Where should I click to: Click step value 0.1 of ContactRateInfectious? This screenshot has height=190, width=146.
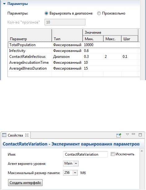click(x=125, y=57)
